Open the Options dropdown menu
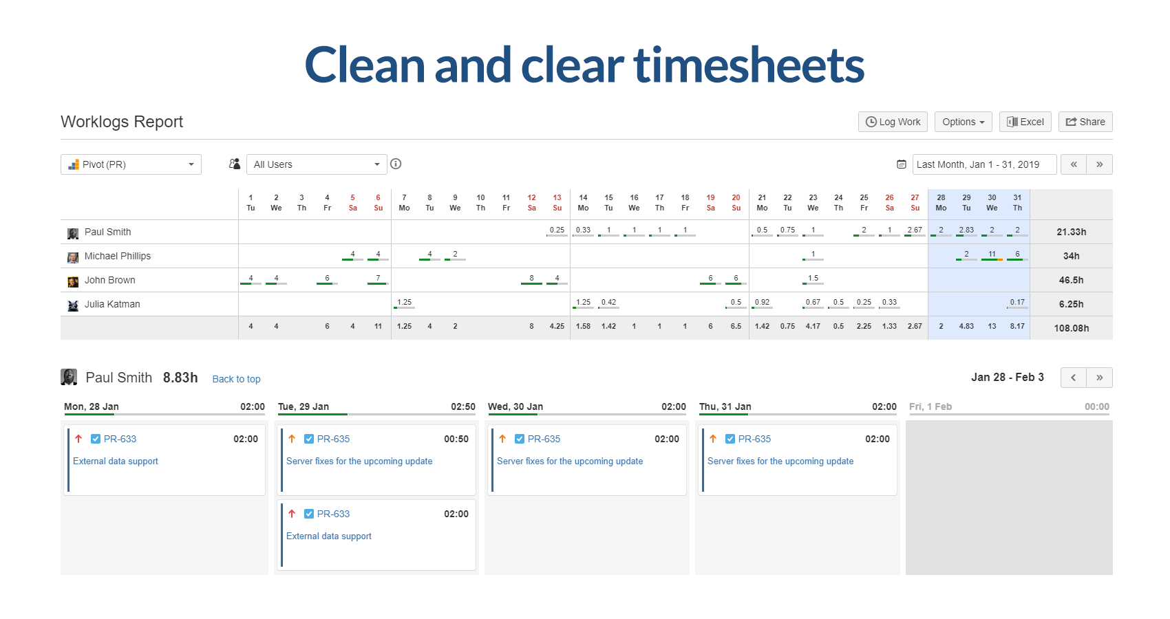 963,122
